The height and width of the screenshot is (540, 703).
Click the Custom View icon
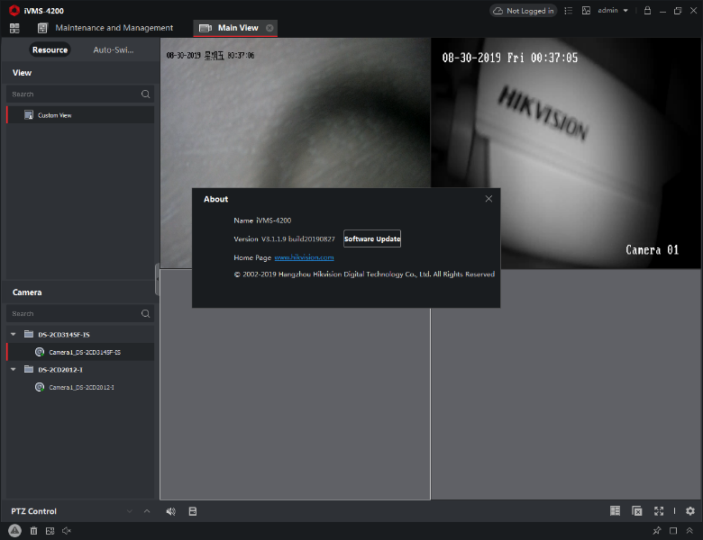click(29, 115)
